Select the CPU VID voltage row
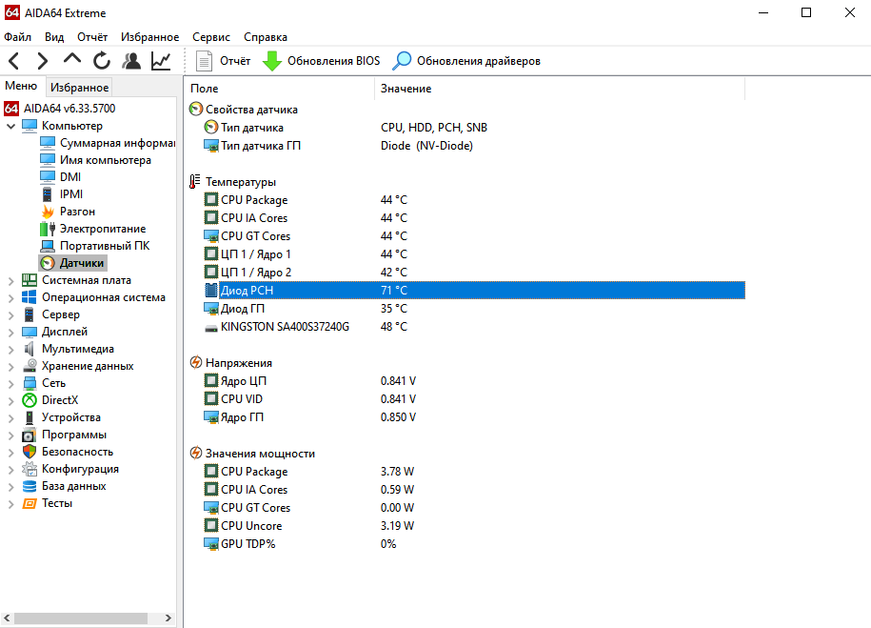Image resolution: width=871 pixels, height=628 pixels. click(x=474, y=399)
